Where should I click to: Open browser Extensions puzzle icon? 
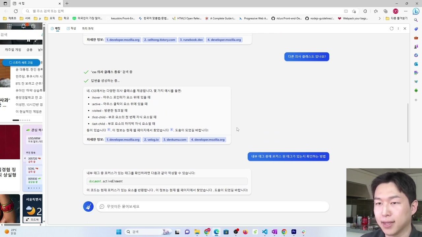[x=365, y=11]
